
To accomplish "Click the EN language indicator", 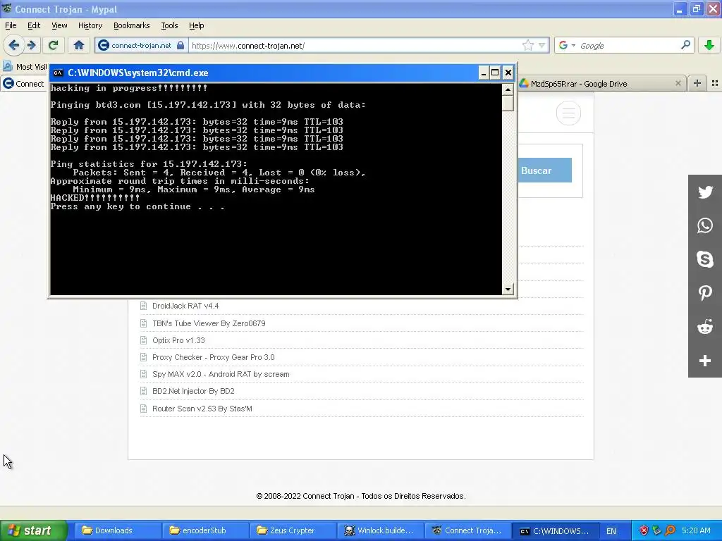I will pyautogui.click(x=611, y=531).
